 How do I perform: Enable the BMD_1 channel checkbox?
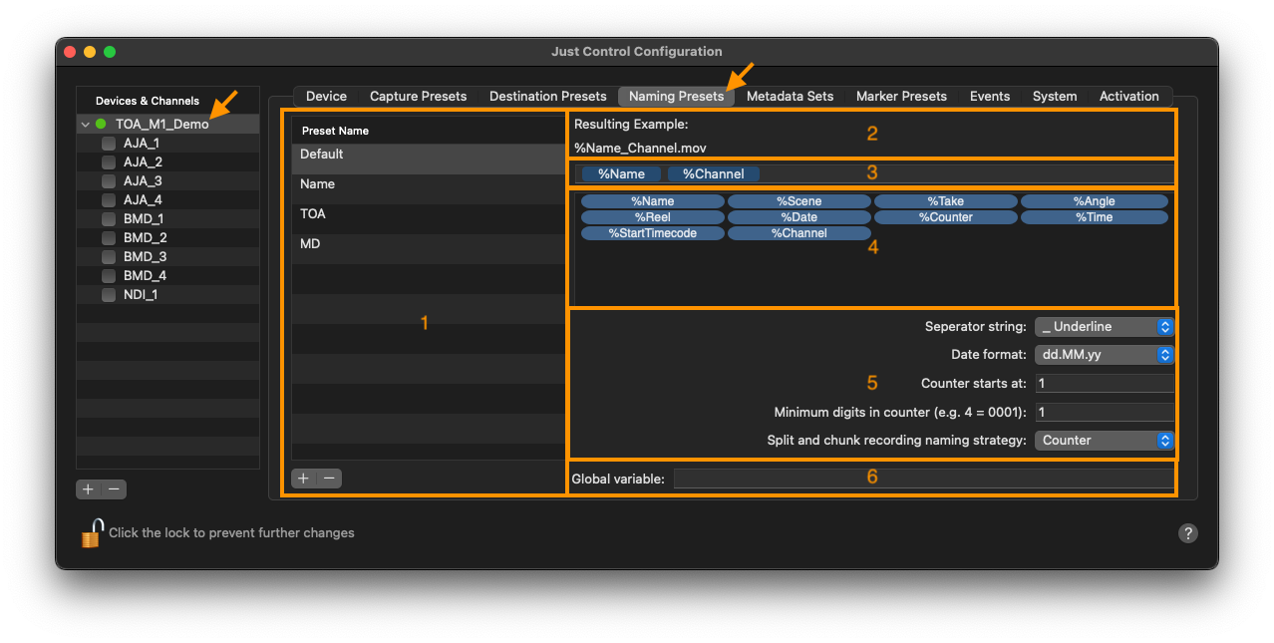point(109,219)
